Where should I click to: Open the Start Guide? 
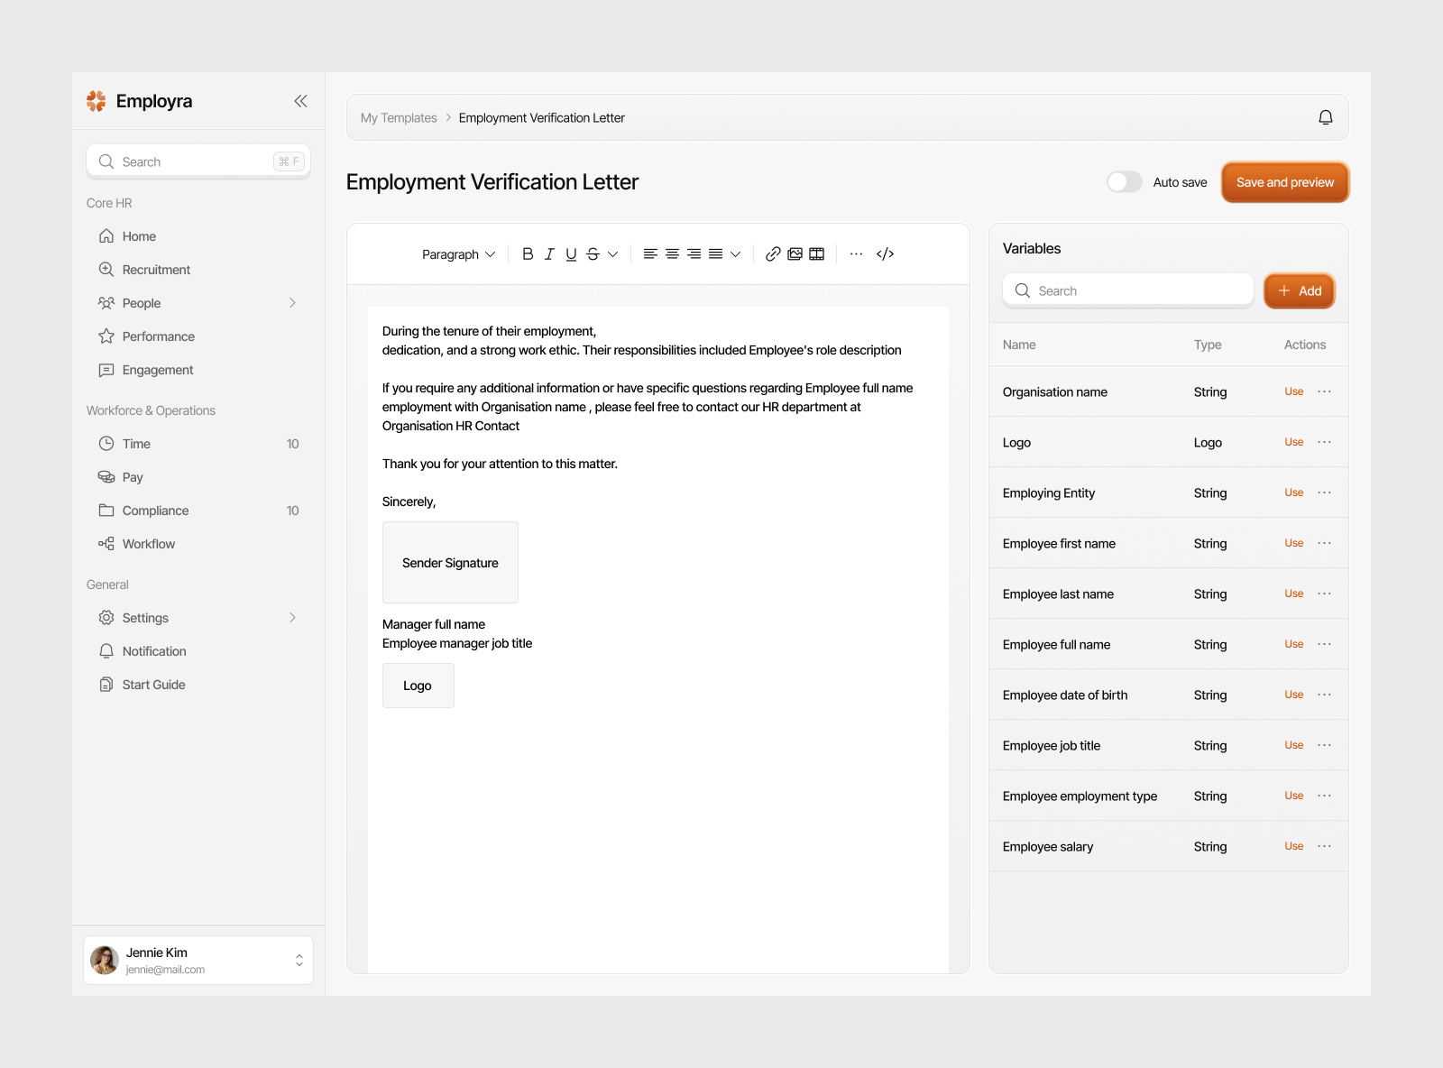pyautogui.click(x=198, y=685)
